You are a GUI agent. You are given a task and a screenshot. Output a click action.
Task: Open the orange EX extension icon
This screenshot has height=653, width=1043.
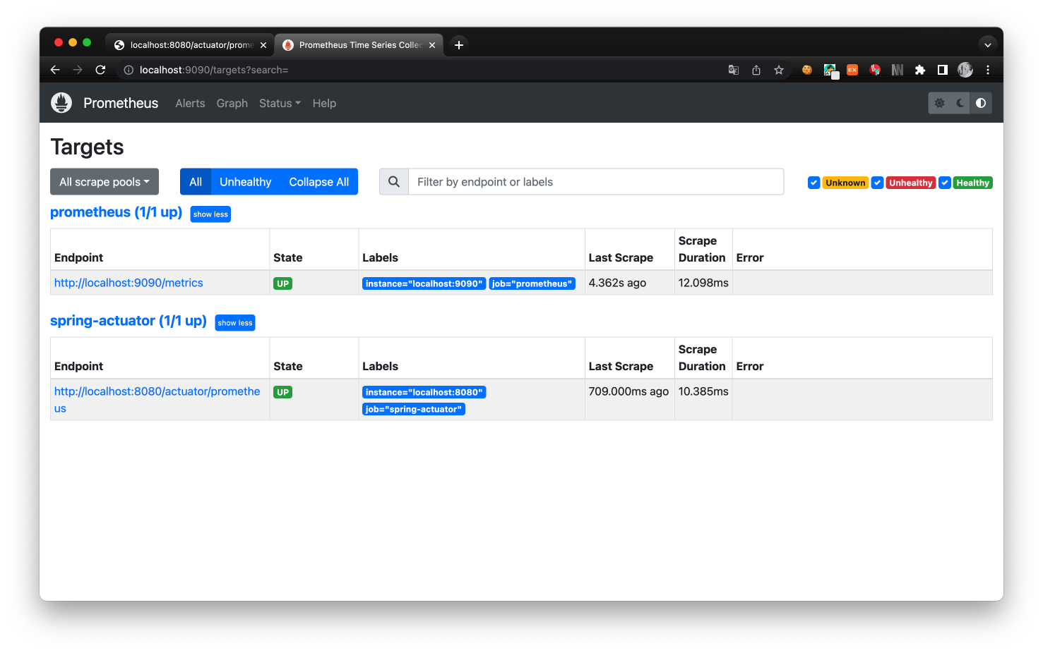point(852,70)
